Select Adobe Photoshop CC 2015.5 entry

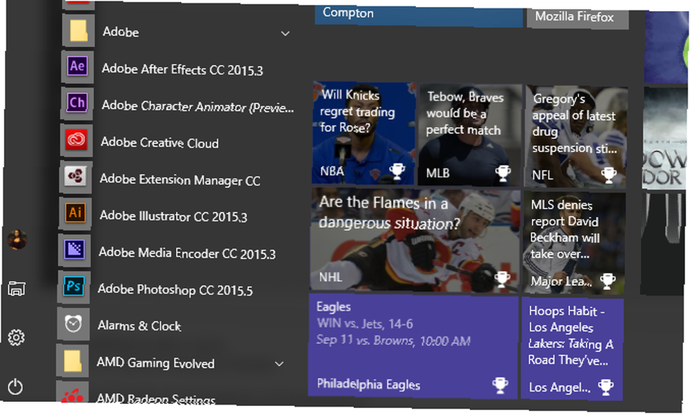(x=175, y=289)
